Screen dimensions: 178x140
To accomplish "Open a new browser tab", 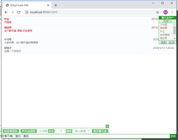I will click(x=56, y=5).
